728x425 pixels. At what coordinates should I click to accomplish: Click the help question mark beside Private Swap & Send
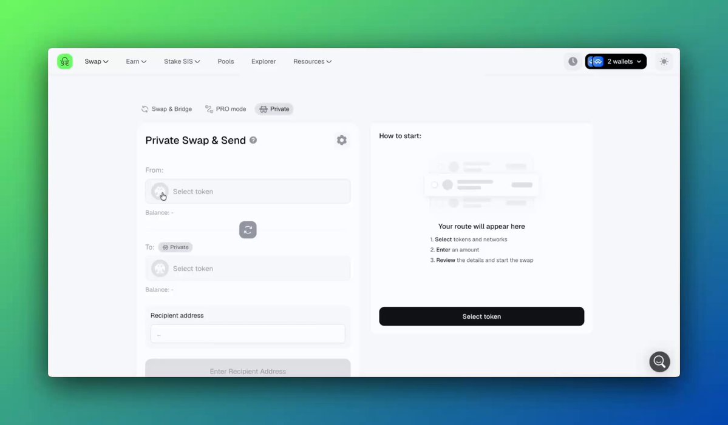(x=253, y=140)
